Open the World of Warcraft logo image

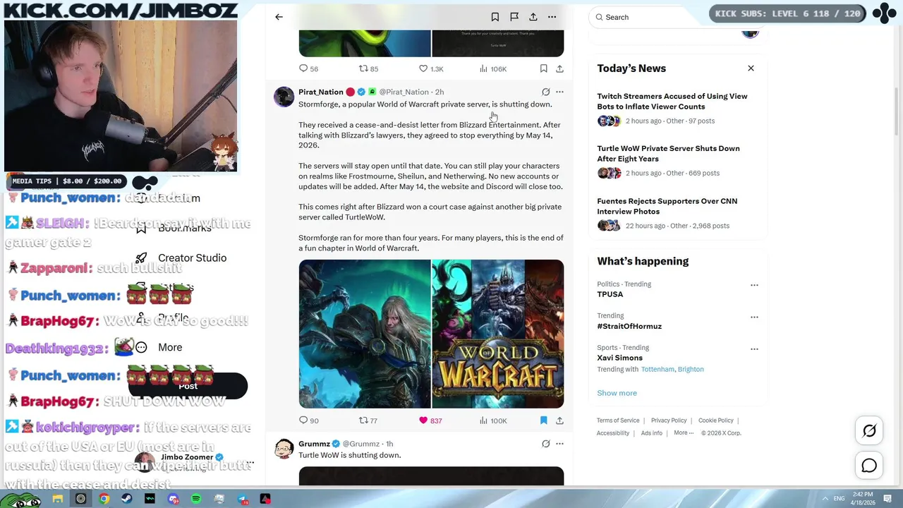point(497,334)
